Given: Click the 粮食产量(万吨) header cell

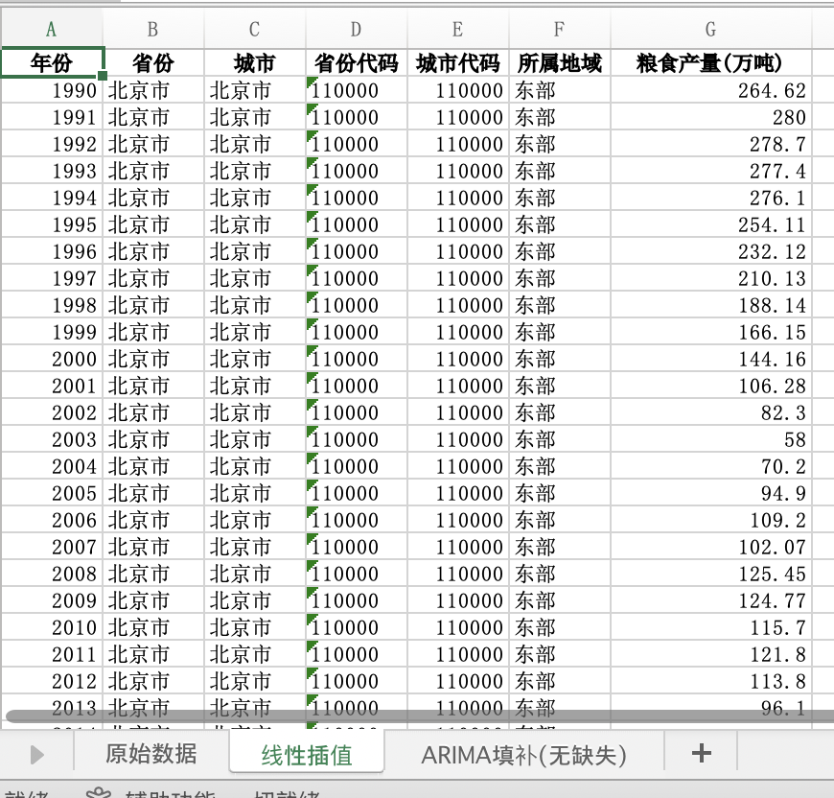Looking at the screenshot, I should click(x=711, y=62).
